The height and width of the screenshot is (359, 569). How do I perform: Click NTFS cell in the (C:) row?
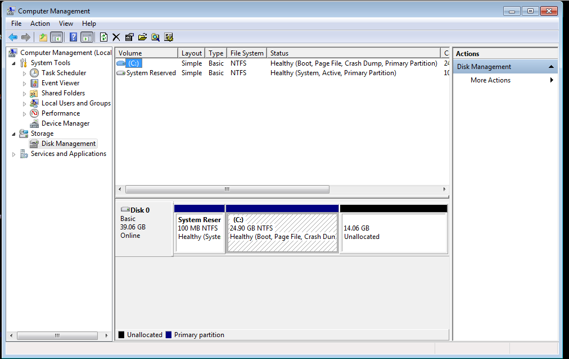pos(238,63)
